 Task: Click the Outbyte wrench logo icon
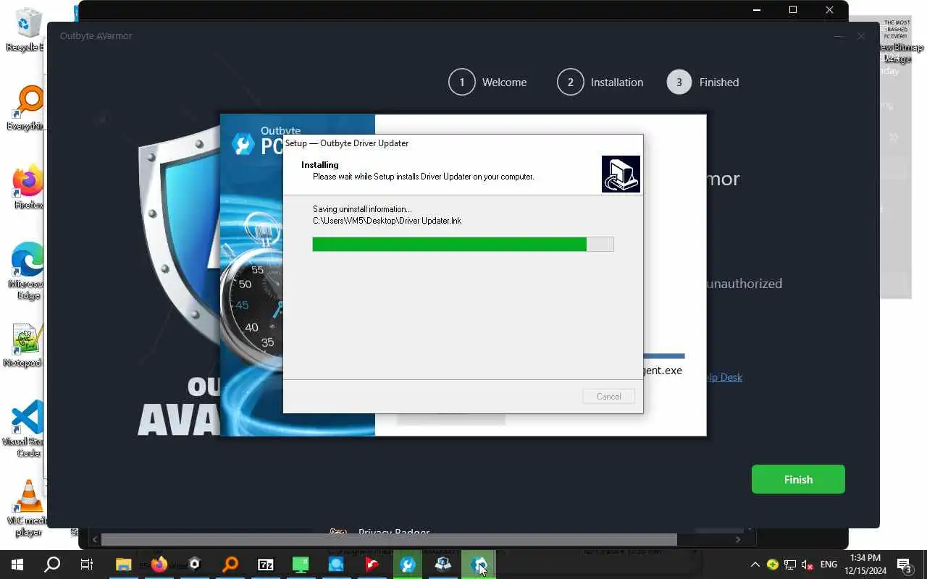point(243,144)
